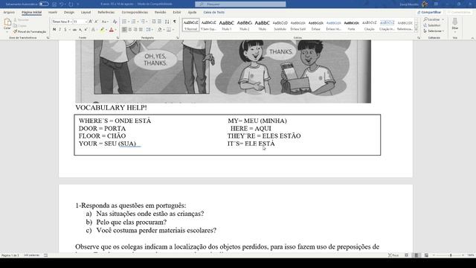This screenshot has height=268, width=476.
Task: Open the change case Aa dropdown
Action: click(105, 22)
